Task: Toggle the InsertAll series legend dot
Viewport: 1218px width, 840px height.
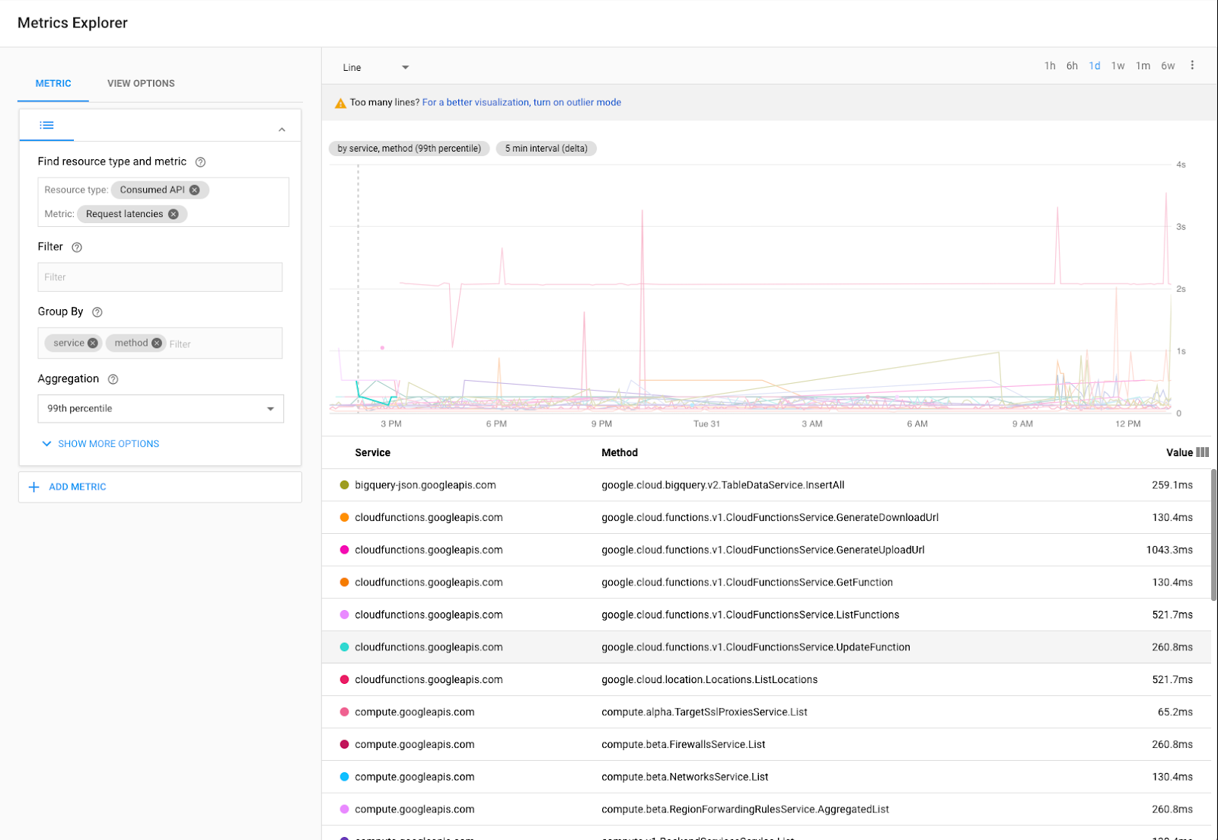Action: [345, 484]
